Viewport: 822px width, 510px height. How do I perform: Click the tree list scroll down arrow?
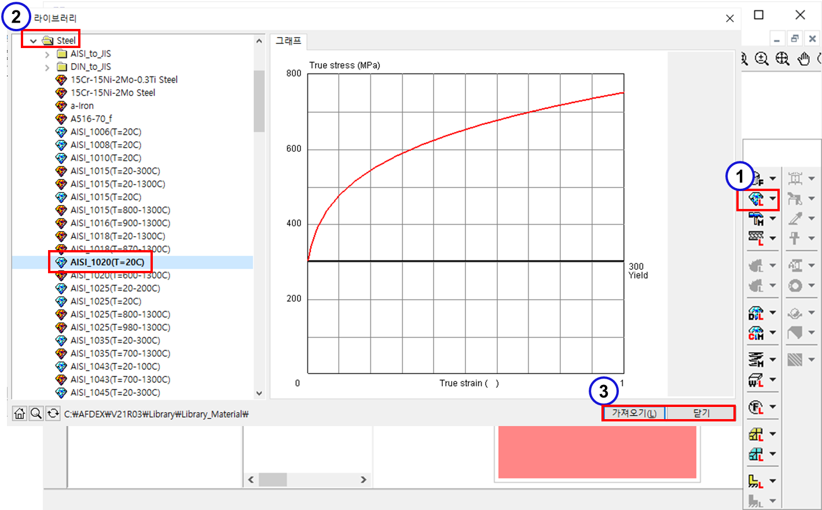tap(259, 393)
